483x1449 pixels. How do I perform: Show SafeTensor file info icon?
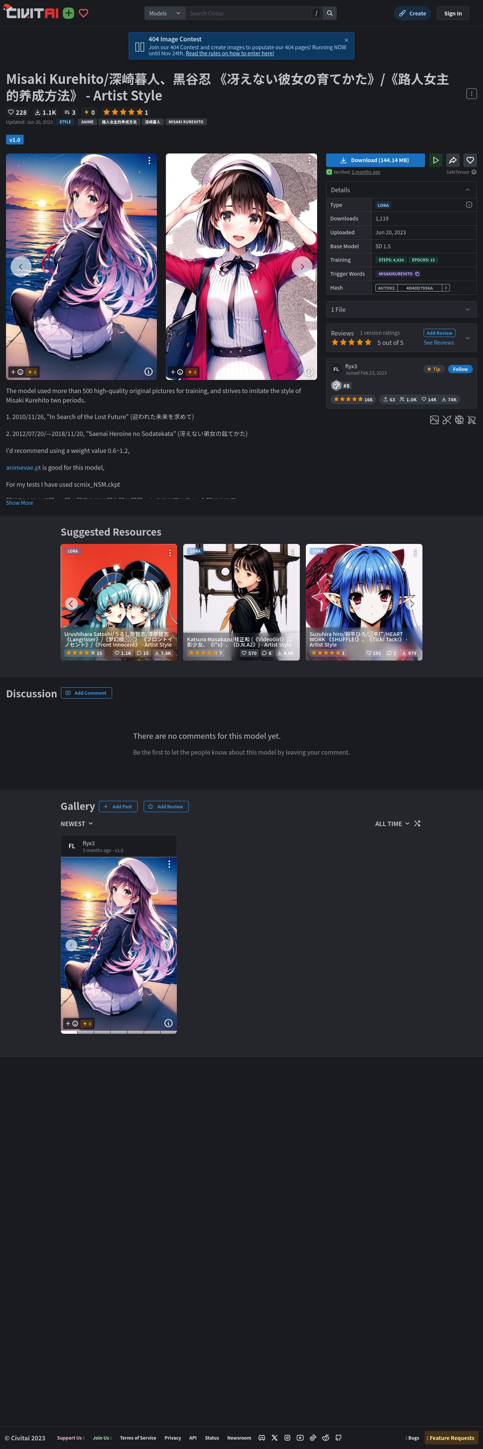pyautogui.click(x=474, y=172)
